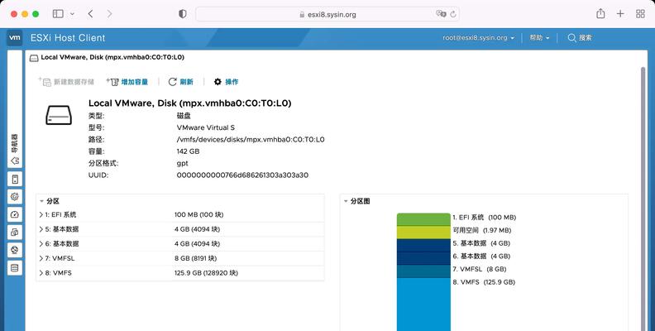
Task: Click the partition 5 dark blue block
Action: click(423, 245)
